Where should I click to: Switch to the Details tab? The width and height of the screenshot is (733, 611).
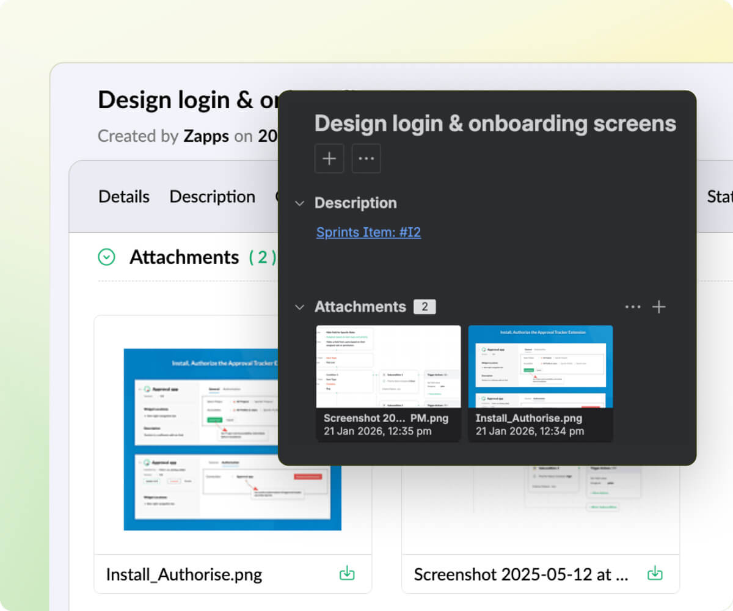(x=124, y=196)
